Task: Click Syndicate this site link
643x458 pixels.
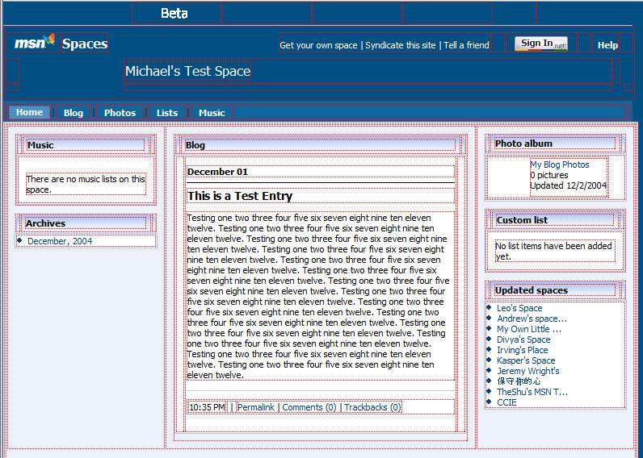Action: pos(400,45)
